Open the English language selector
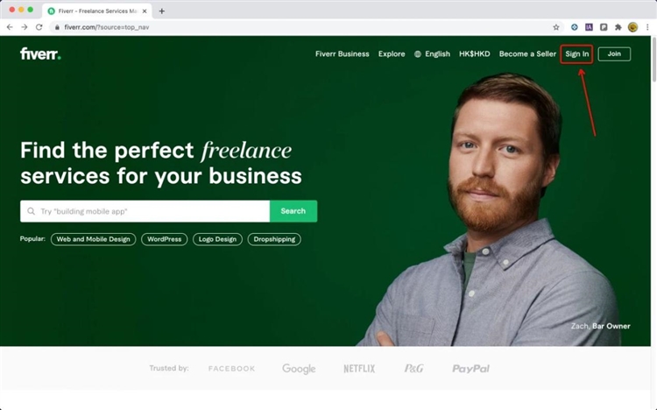 [432, 53]
